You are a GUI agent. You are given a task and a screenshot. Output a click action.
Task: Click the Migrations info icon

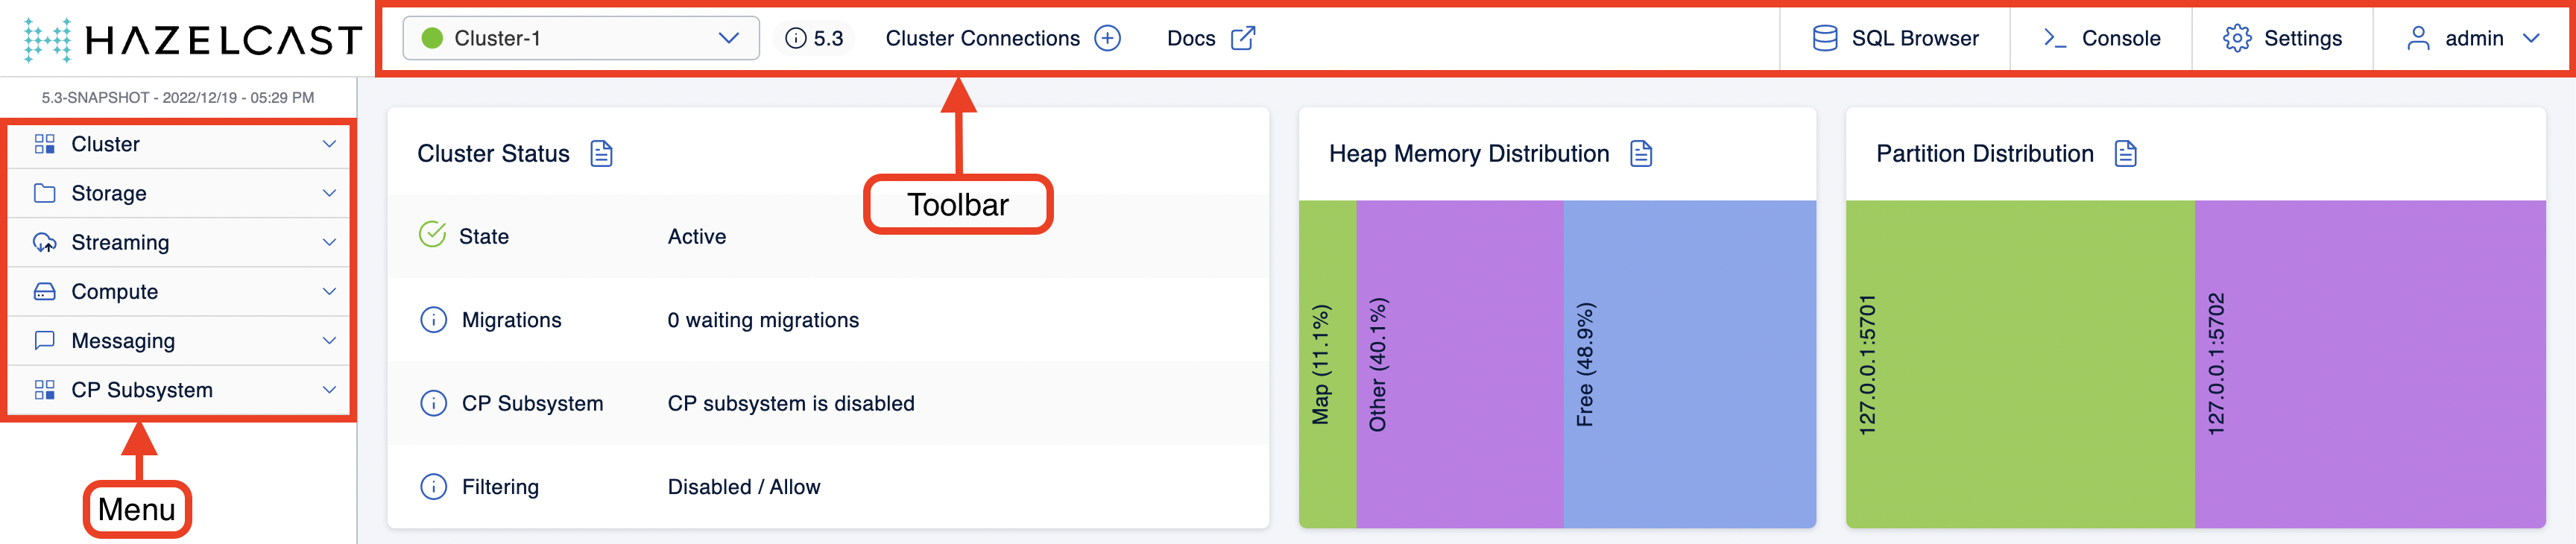(433, 320)
